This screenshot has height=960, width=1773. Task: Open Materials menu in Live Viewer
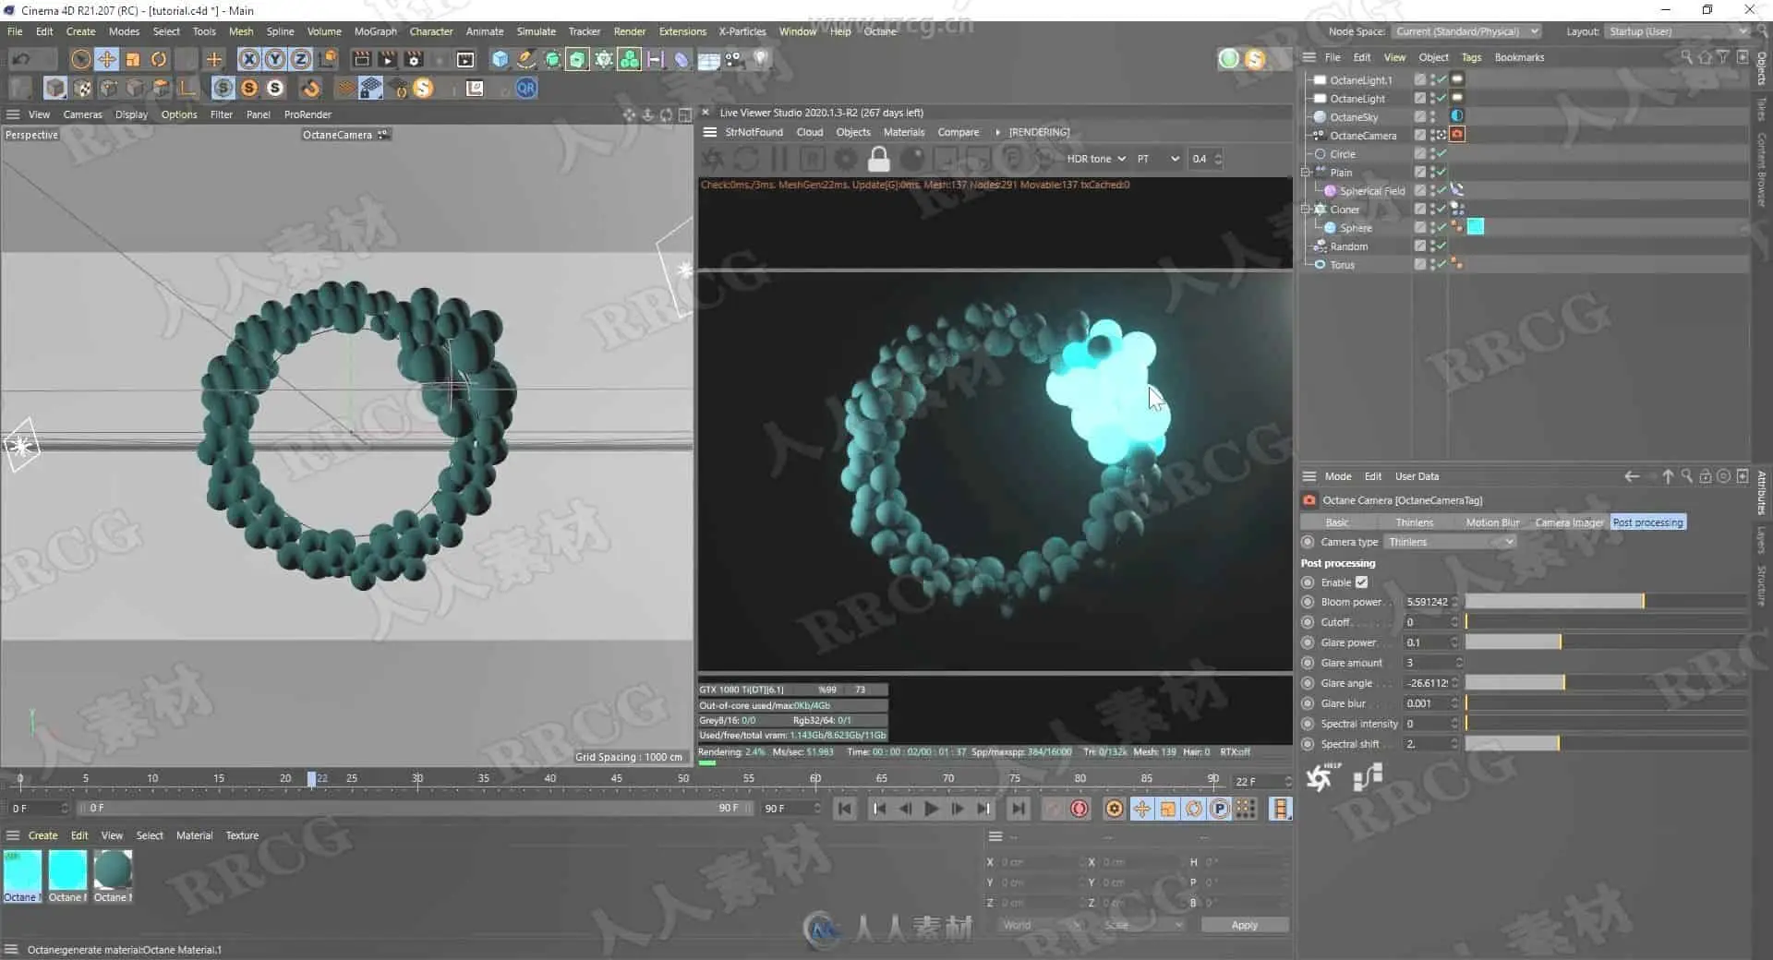903,132
